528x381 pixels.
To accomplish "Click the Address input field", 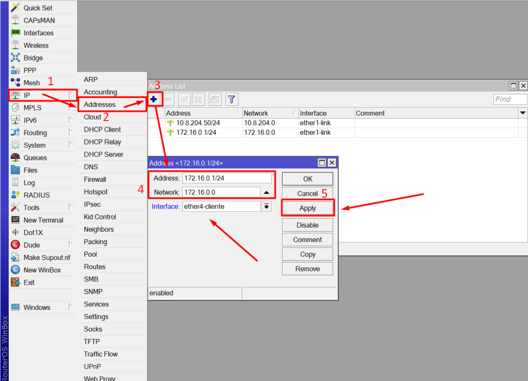I will click(x=227, y=178).
